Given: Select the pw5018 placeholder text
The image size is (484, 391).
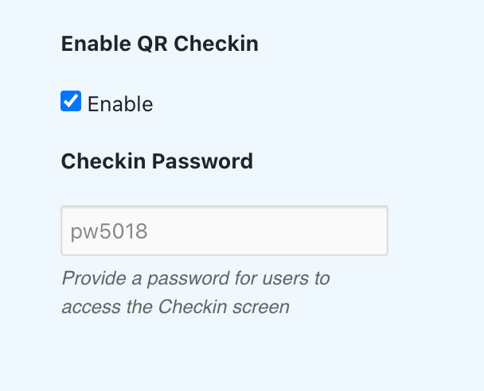Looking at the screenshot, I should pos(109,232).
